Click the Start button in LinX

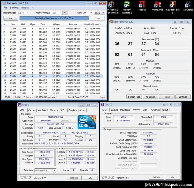click(x=11, y=18)
